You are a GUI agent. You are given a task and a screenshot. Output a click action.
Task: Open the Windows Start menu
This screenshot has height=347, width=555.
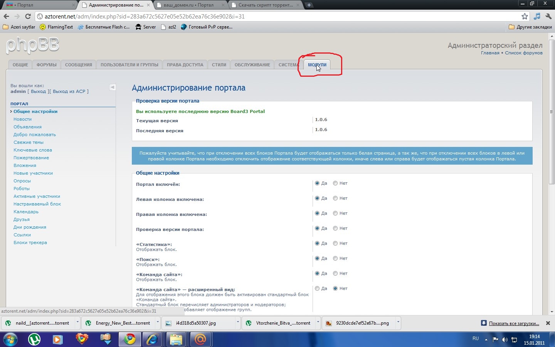click(x=10, y=339)
